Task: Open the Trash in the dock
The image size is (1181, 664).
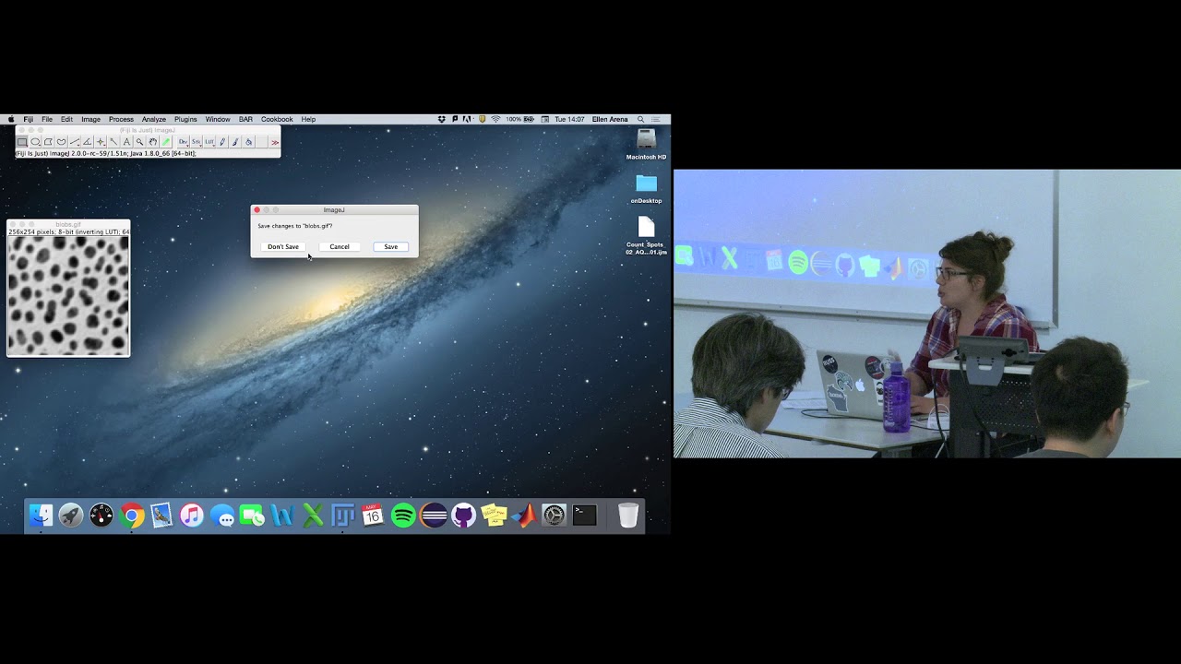Action: 628,515
